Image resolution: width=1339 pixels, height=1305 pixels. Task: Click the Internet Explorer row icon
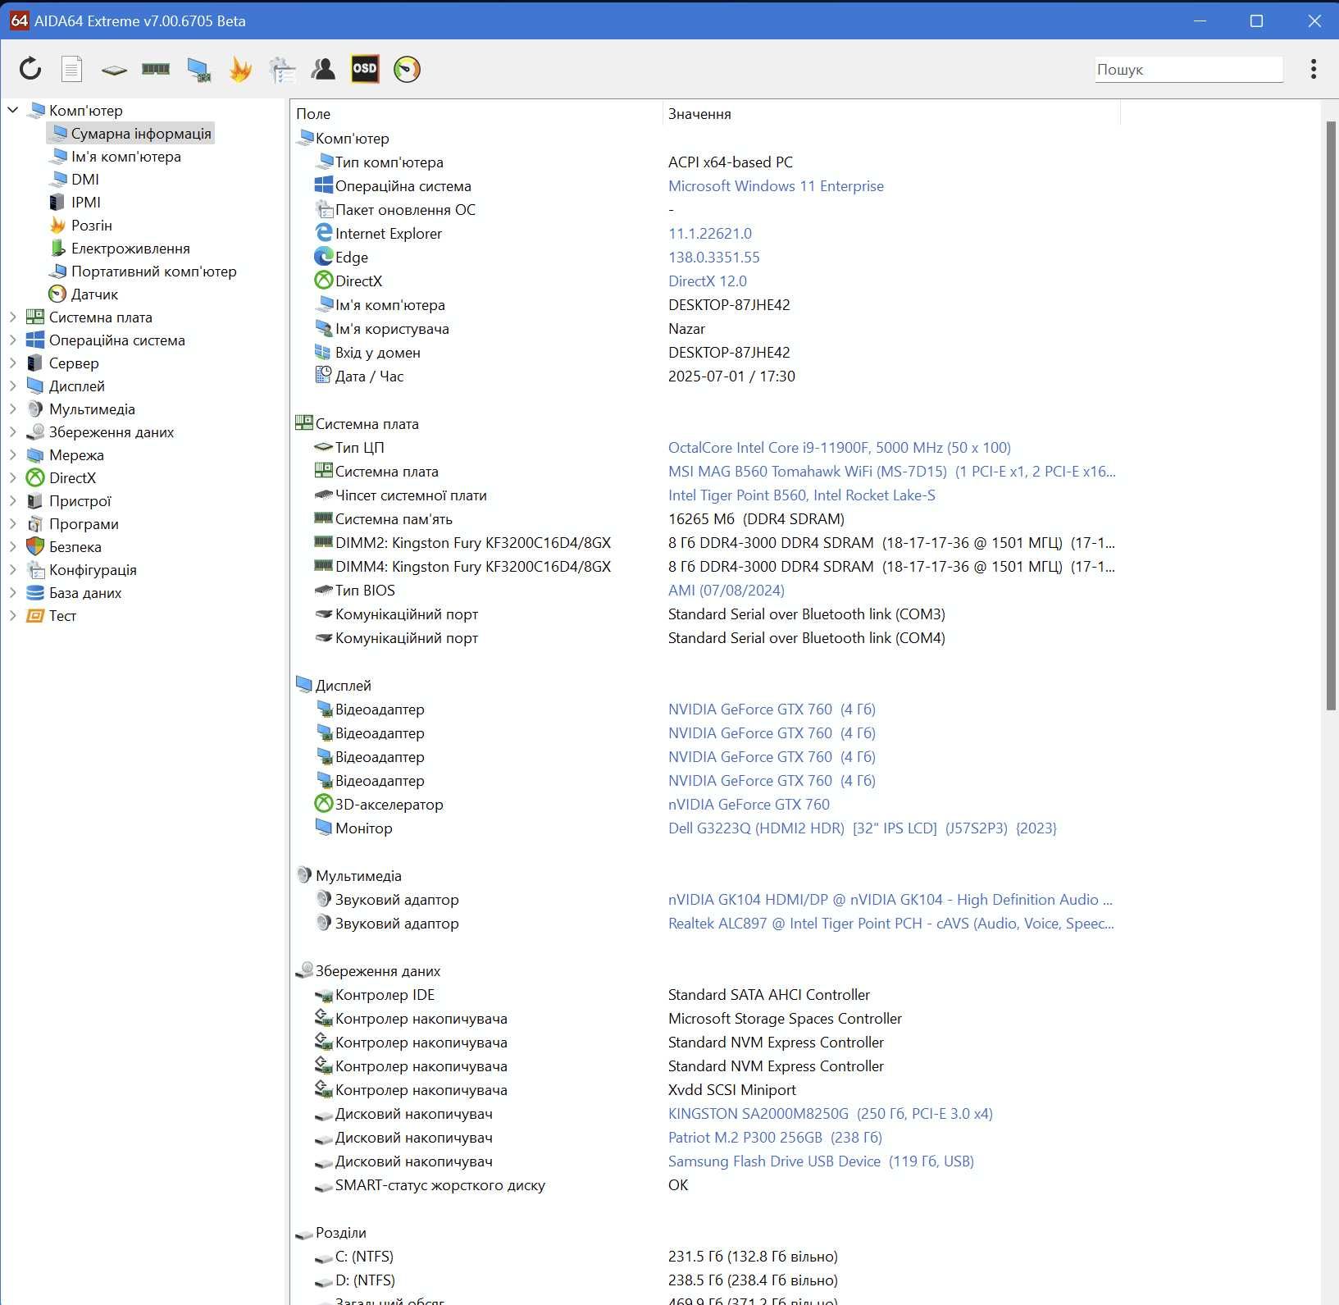pyautogui.click(x=324, y=233)
